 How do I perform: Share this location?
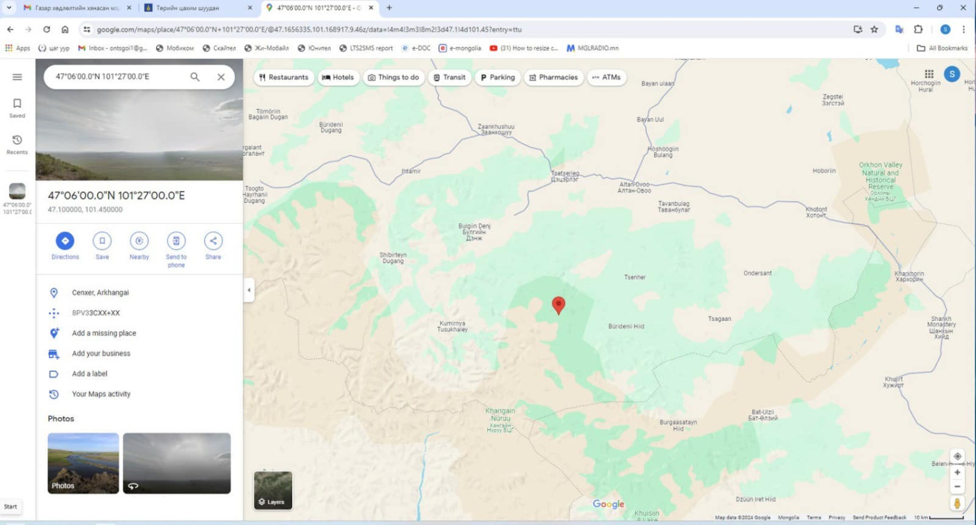(x=213, y=241)
